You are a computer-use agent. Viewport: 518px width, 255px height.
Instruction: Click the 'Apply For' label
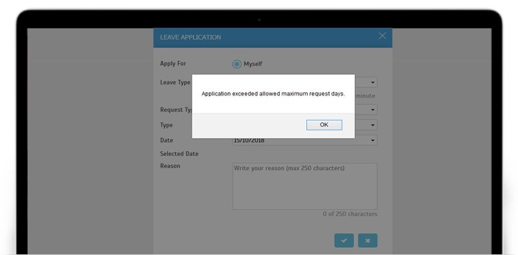(x=173, y=63)
